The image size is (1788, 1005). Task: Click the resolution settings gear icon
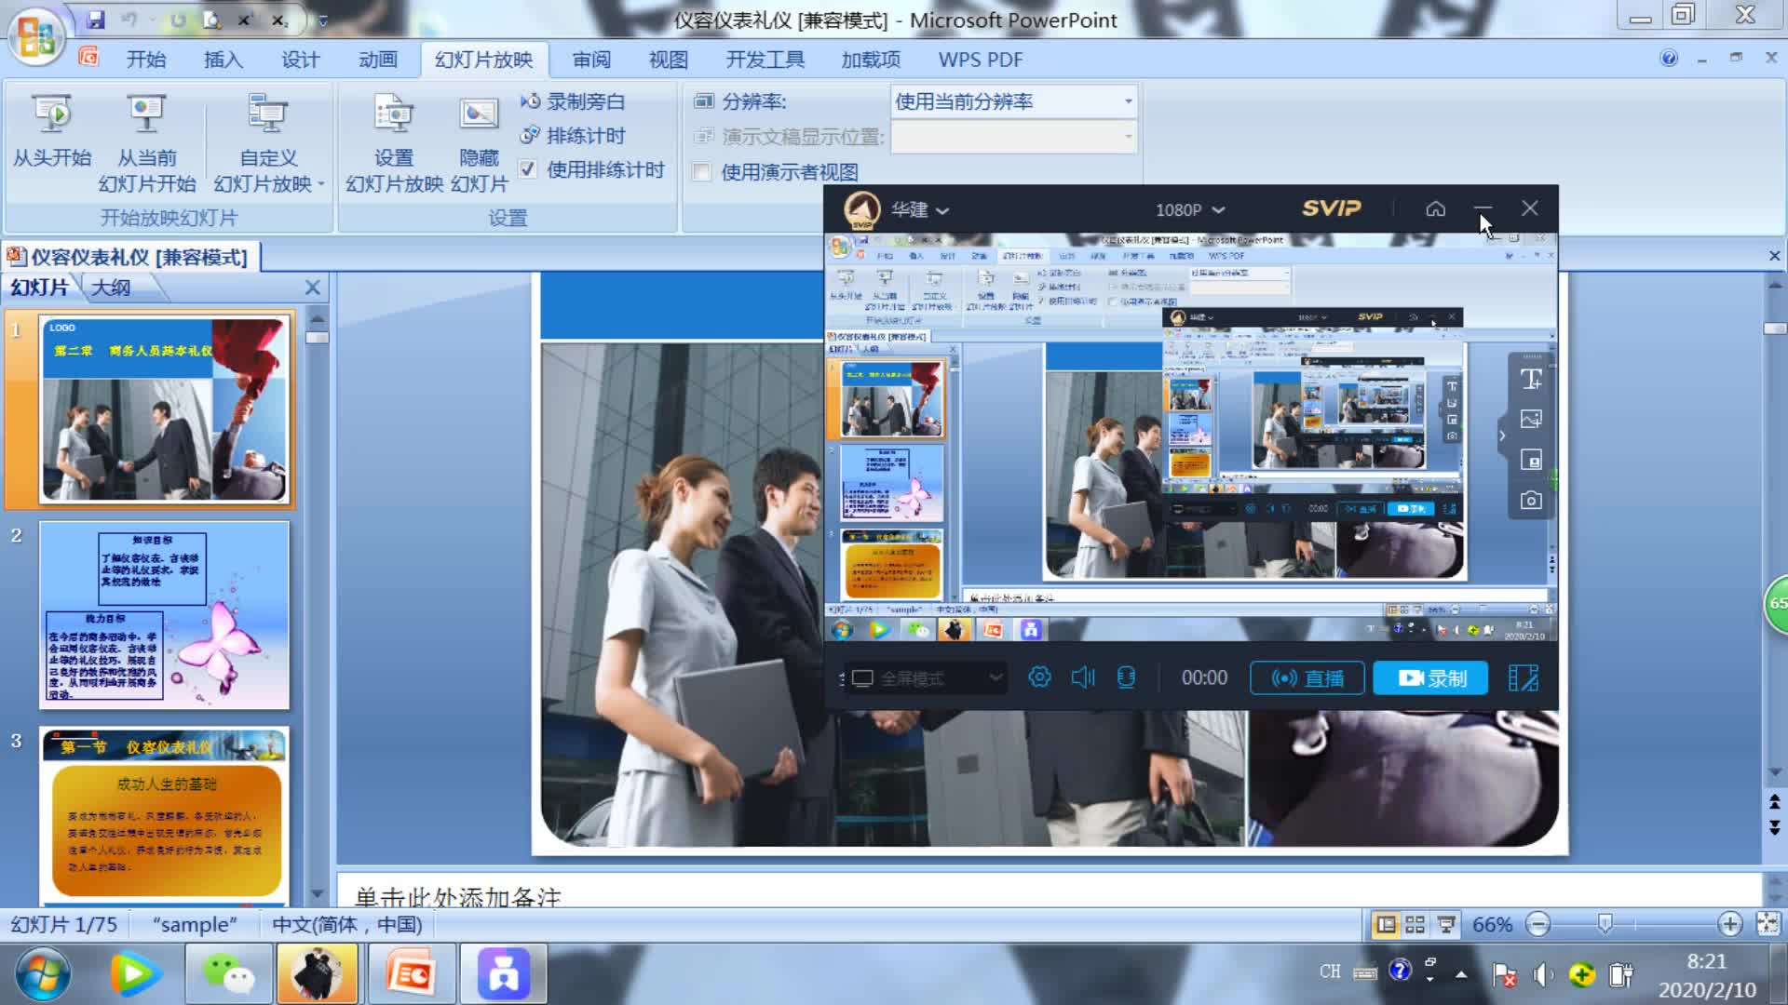pyautogui.click(x=1036, y=677)
